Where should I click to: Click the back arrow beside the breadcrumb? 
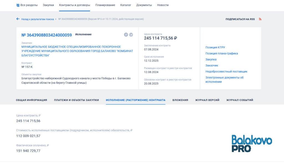pyautogui.click(x=17, y=19)
